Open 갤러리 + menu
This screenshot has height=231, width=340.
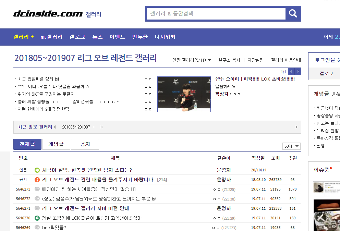tap(24, 37)
